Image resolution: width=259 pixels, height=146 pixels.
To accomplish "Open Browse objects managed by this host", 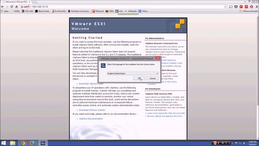I will 164,116.
